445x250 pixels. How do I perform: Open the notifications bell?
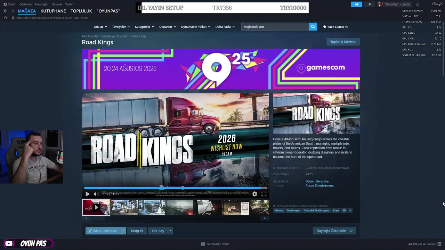370,4
